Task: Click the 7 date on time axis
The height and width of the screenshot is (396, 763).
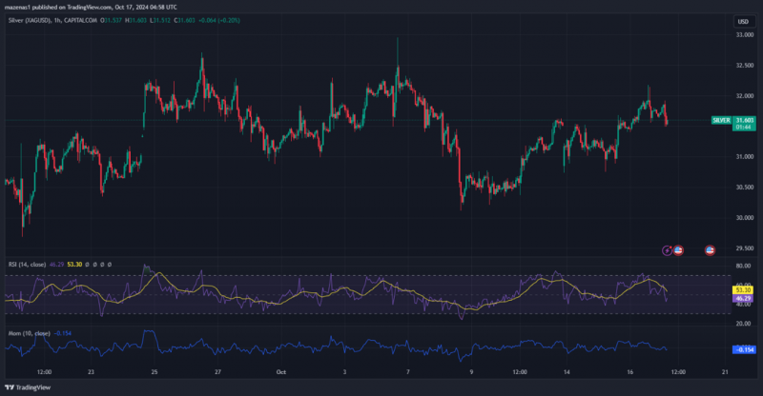Action: [408, 372]
